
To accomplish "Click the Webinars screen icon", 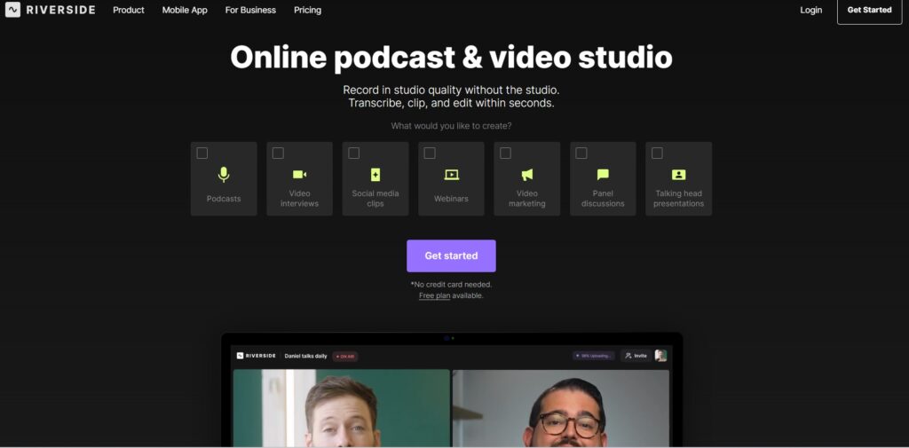I will [x=451, y=175].
